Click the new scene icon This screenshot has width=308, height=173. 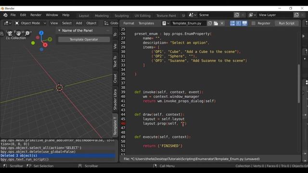click(237, 15)
